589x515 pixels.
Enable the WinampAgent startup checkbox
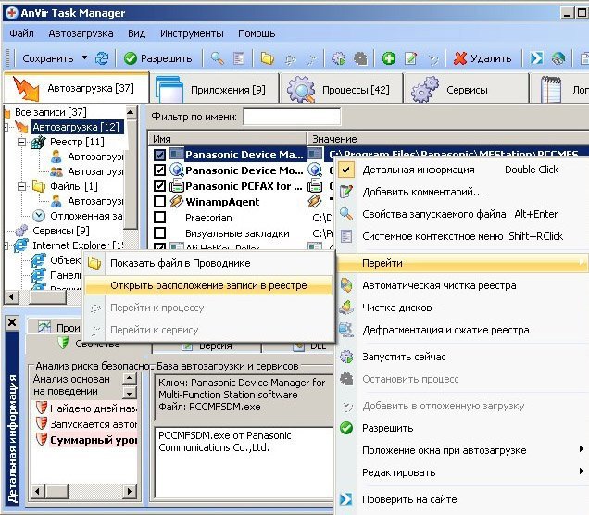[x=159, y=202]
